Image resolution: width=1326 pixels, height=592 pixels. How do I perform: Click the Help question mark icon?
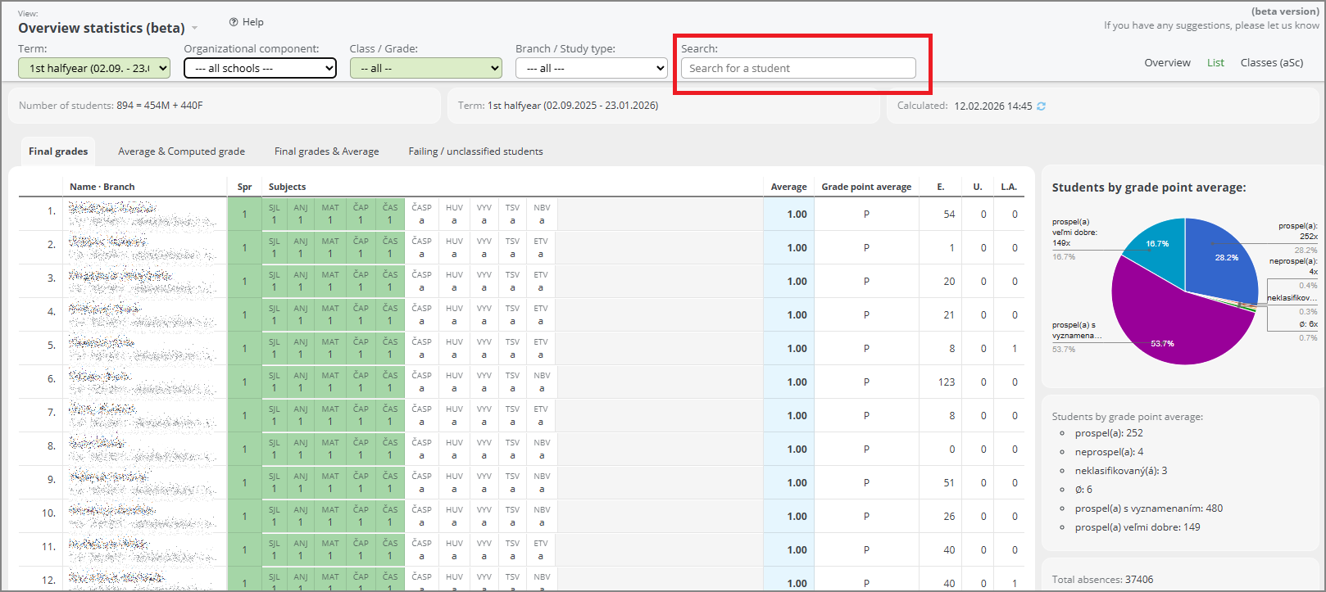point(234,22)
